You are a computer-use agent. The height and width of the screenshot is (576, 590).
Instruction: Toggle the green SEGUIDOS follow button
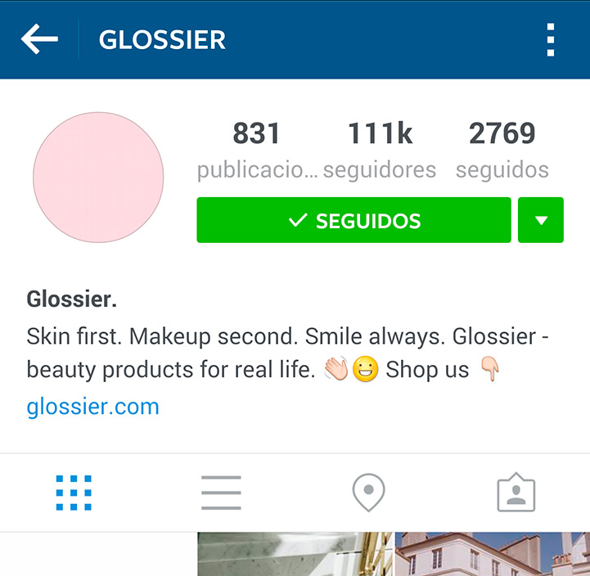354,220
